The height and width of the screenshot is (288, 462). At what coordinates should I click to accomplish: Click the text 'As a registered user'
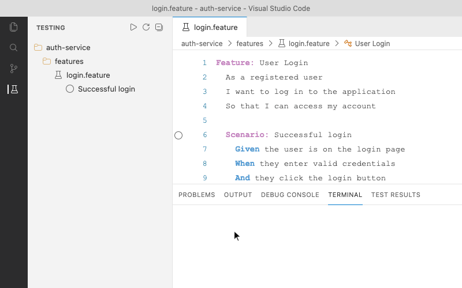click(274, 77)
